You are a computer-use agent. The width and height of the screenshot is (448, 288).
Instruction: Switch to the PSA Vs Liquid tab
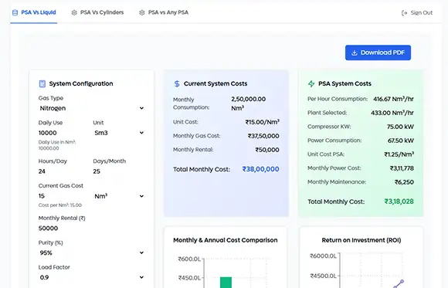point(34,12)
